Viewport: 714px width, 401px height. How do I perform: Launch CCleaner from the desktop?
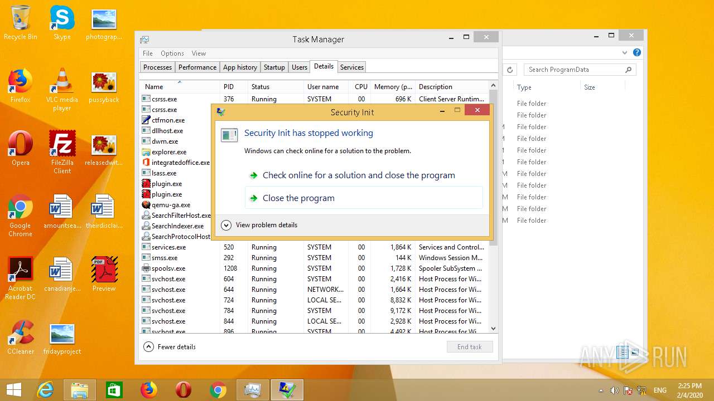20,338
